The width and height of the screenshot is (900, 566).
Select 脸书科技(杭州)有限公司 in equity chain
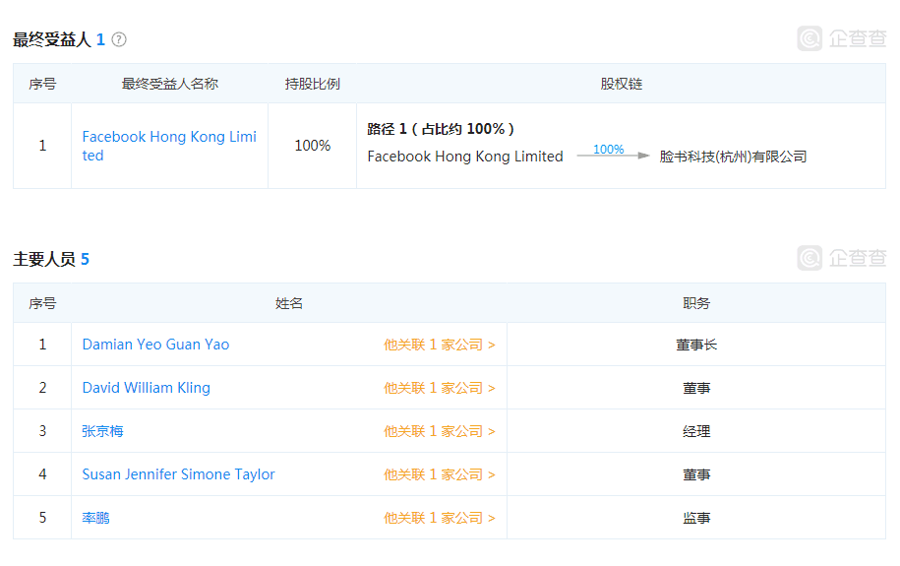[x=733, y=157]
